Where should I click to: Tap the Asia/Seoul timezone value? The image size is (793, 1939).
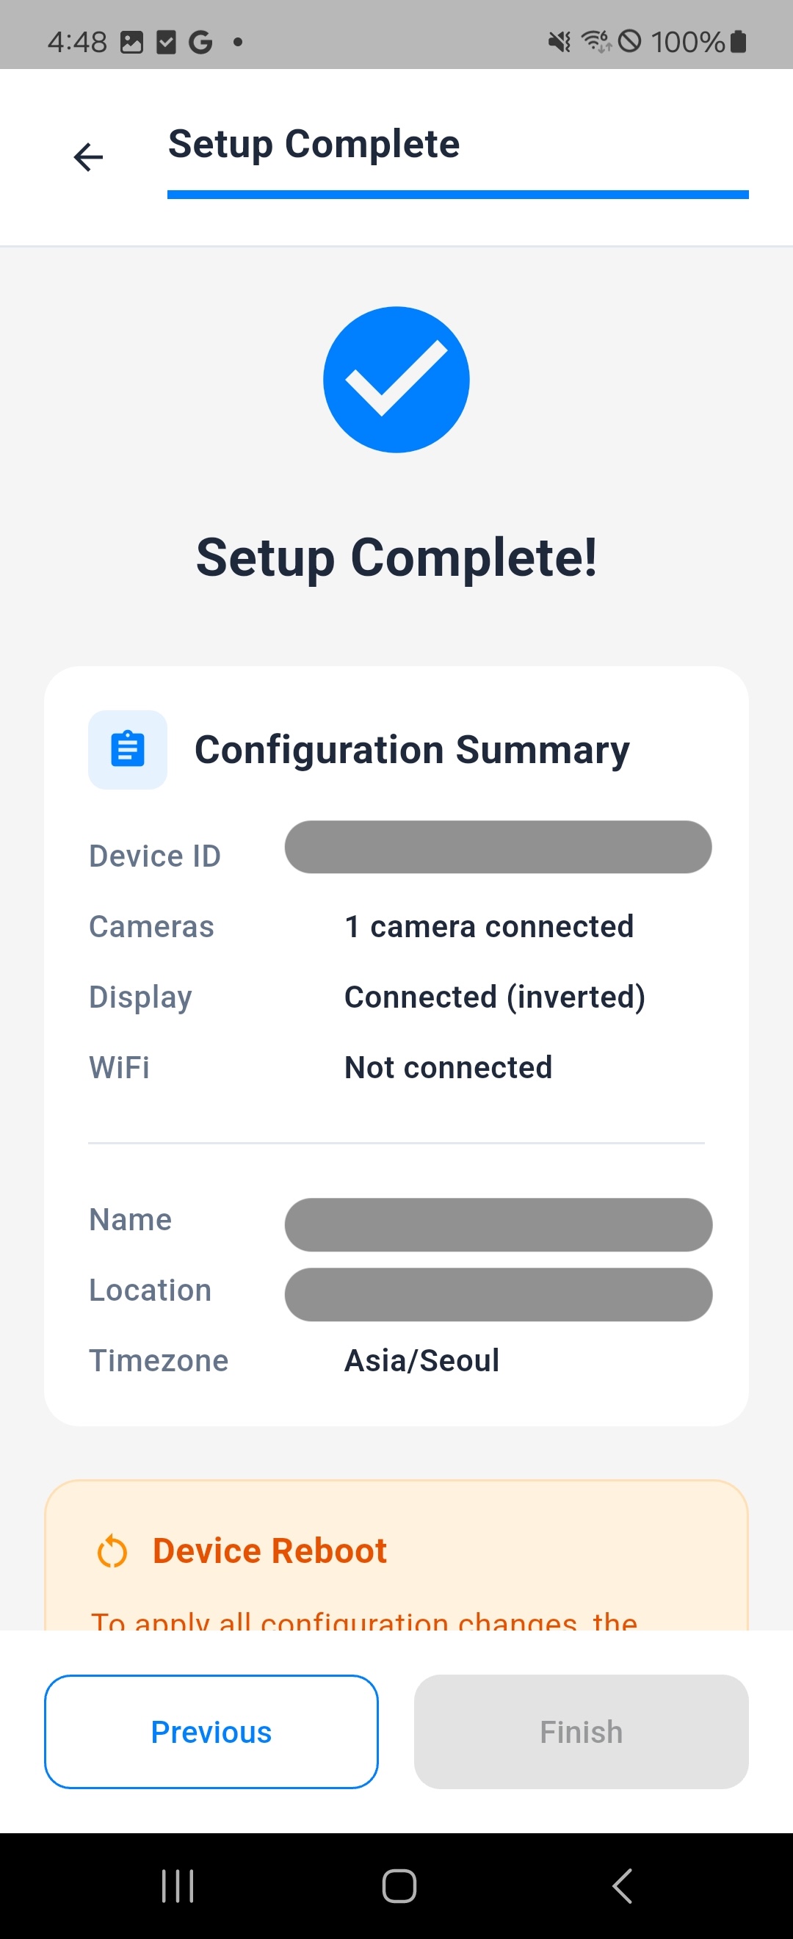422,1360
